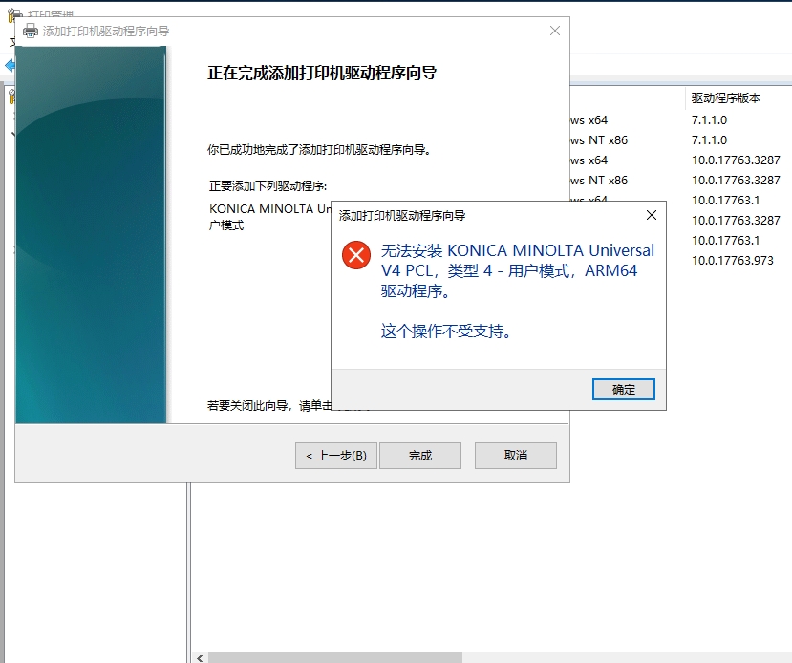Click the error message text 这个操作不受支持。
The width and height of the screenshot is (792, 663).
pos(446,331)
